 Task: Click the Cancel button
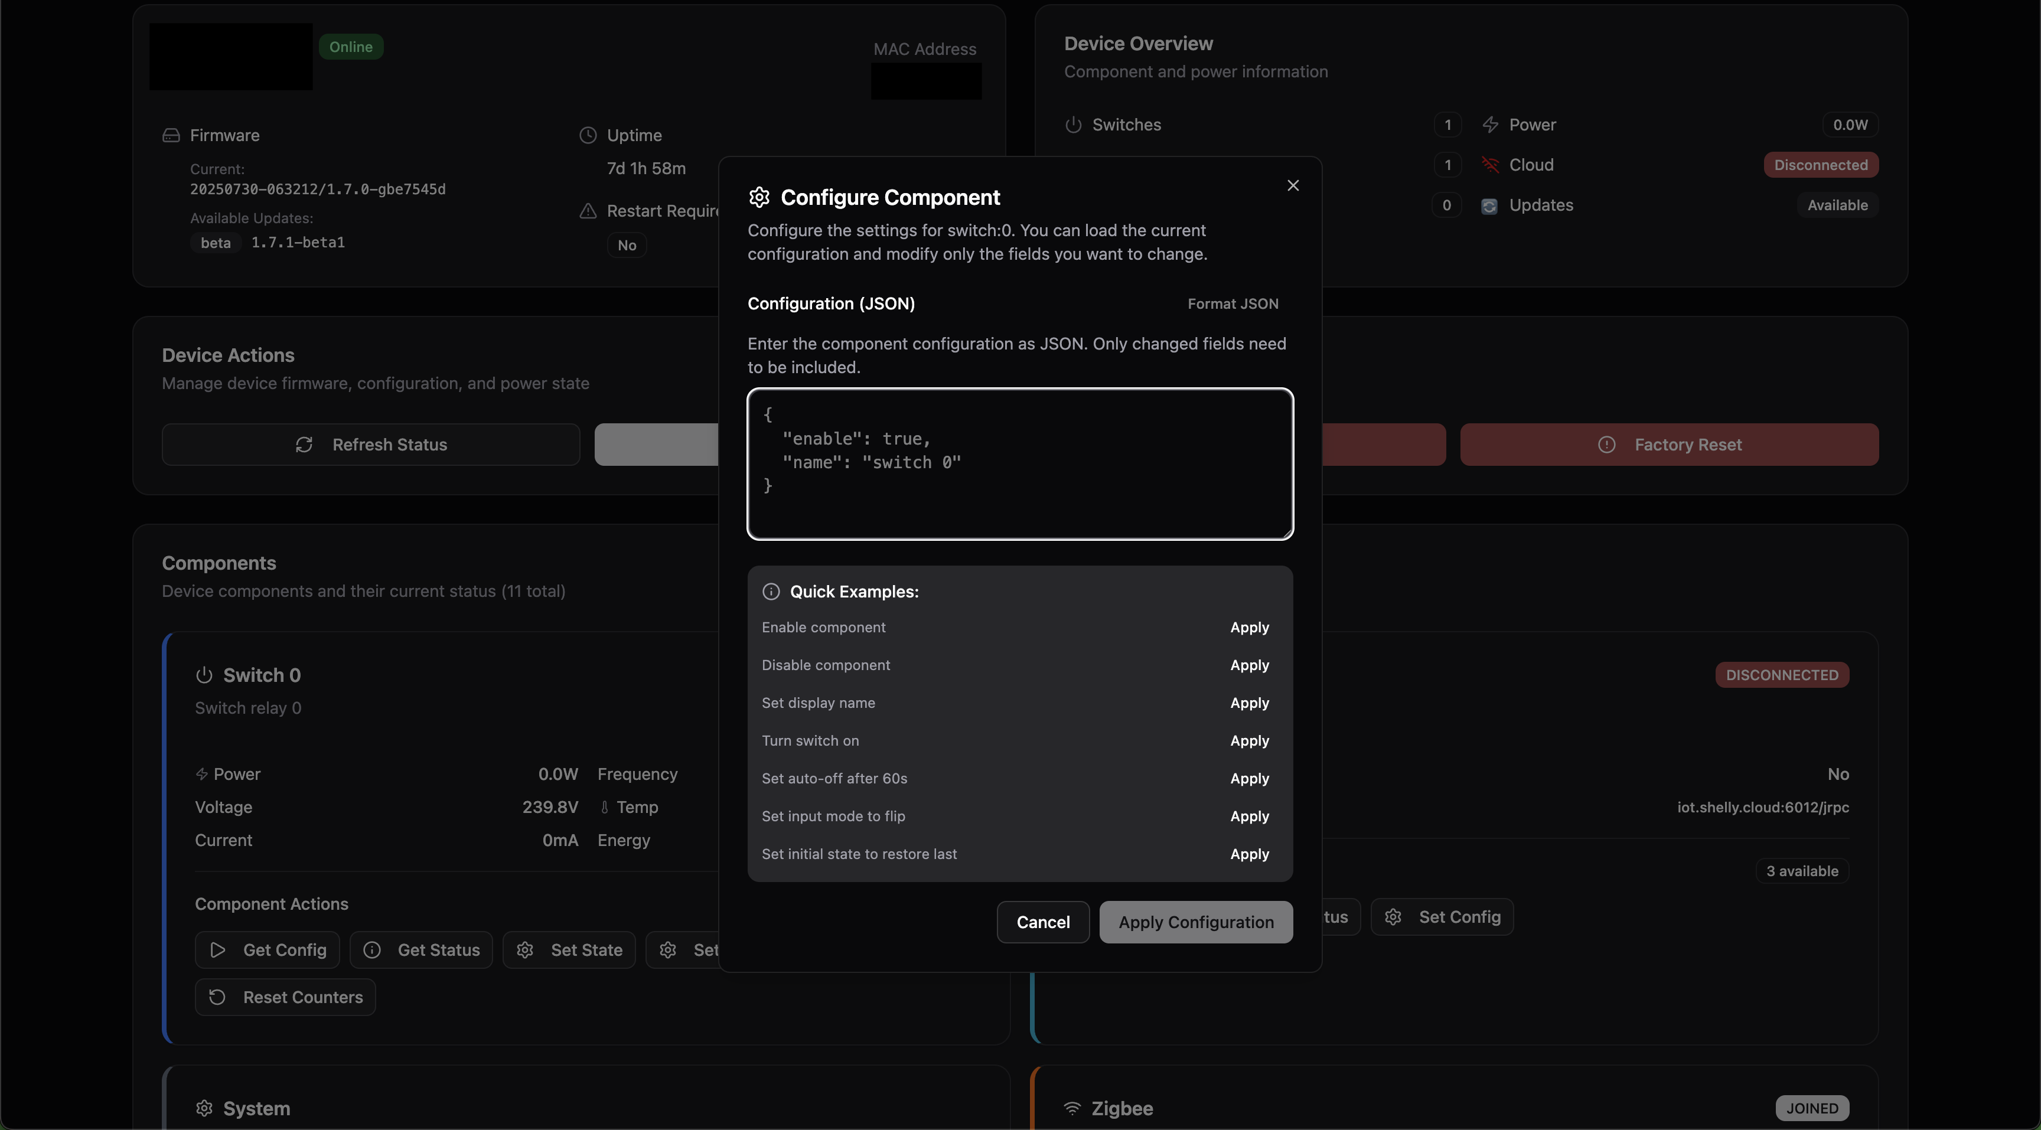coord(1043,923)
